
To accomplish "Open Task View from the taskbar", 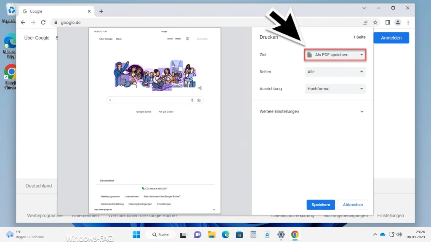I will click(183, 234).
